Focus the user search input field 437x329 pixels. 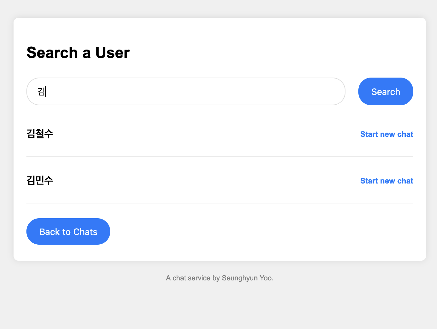(186, 91)
